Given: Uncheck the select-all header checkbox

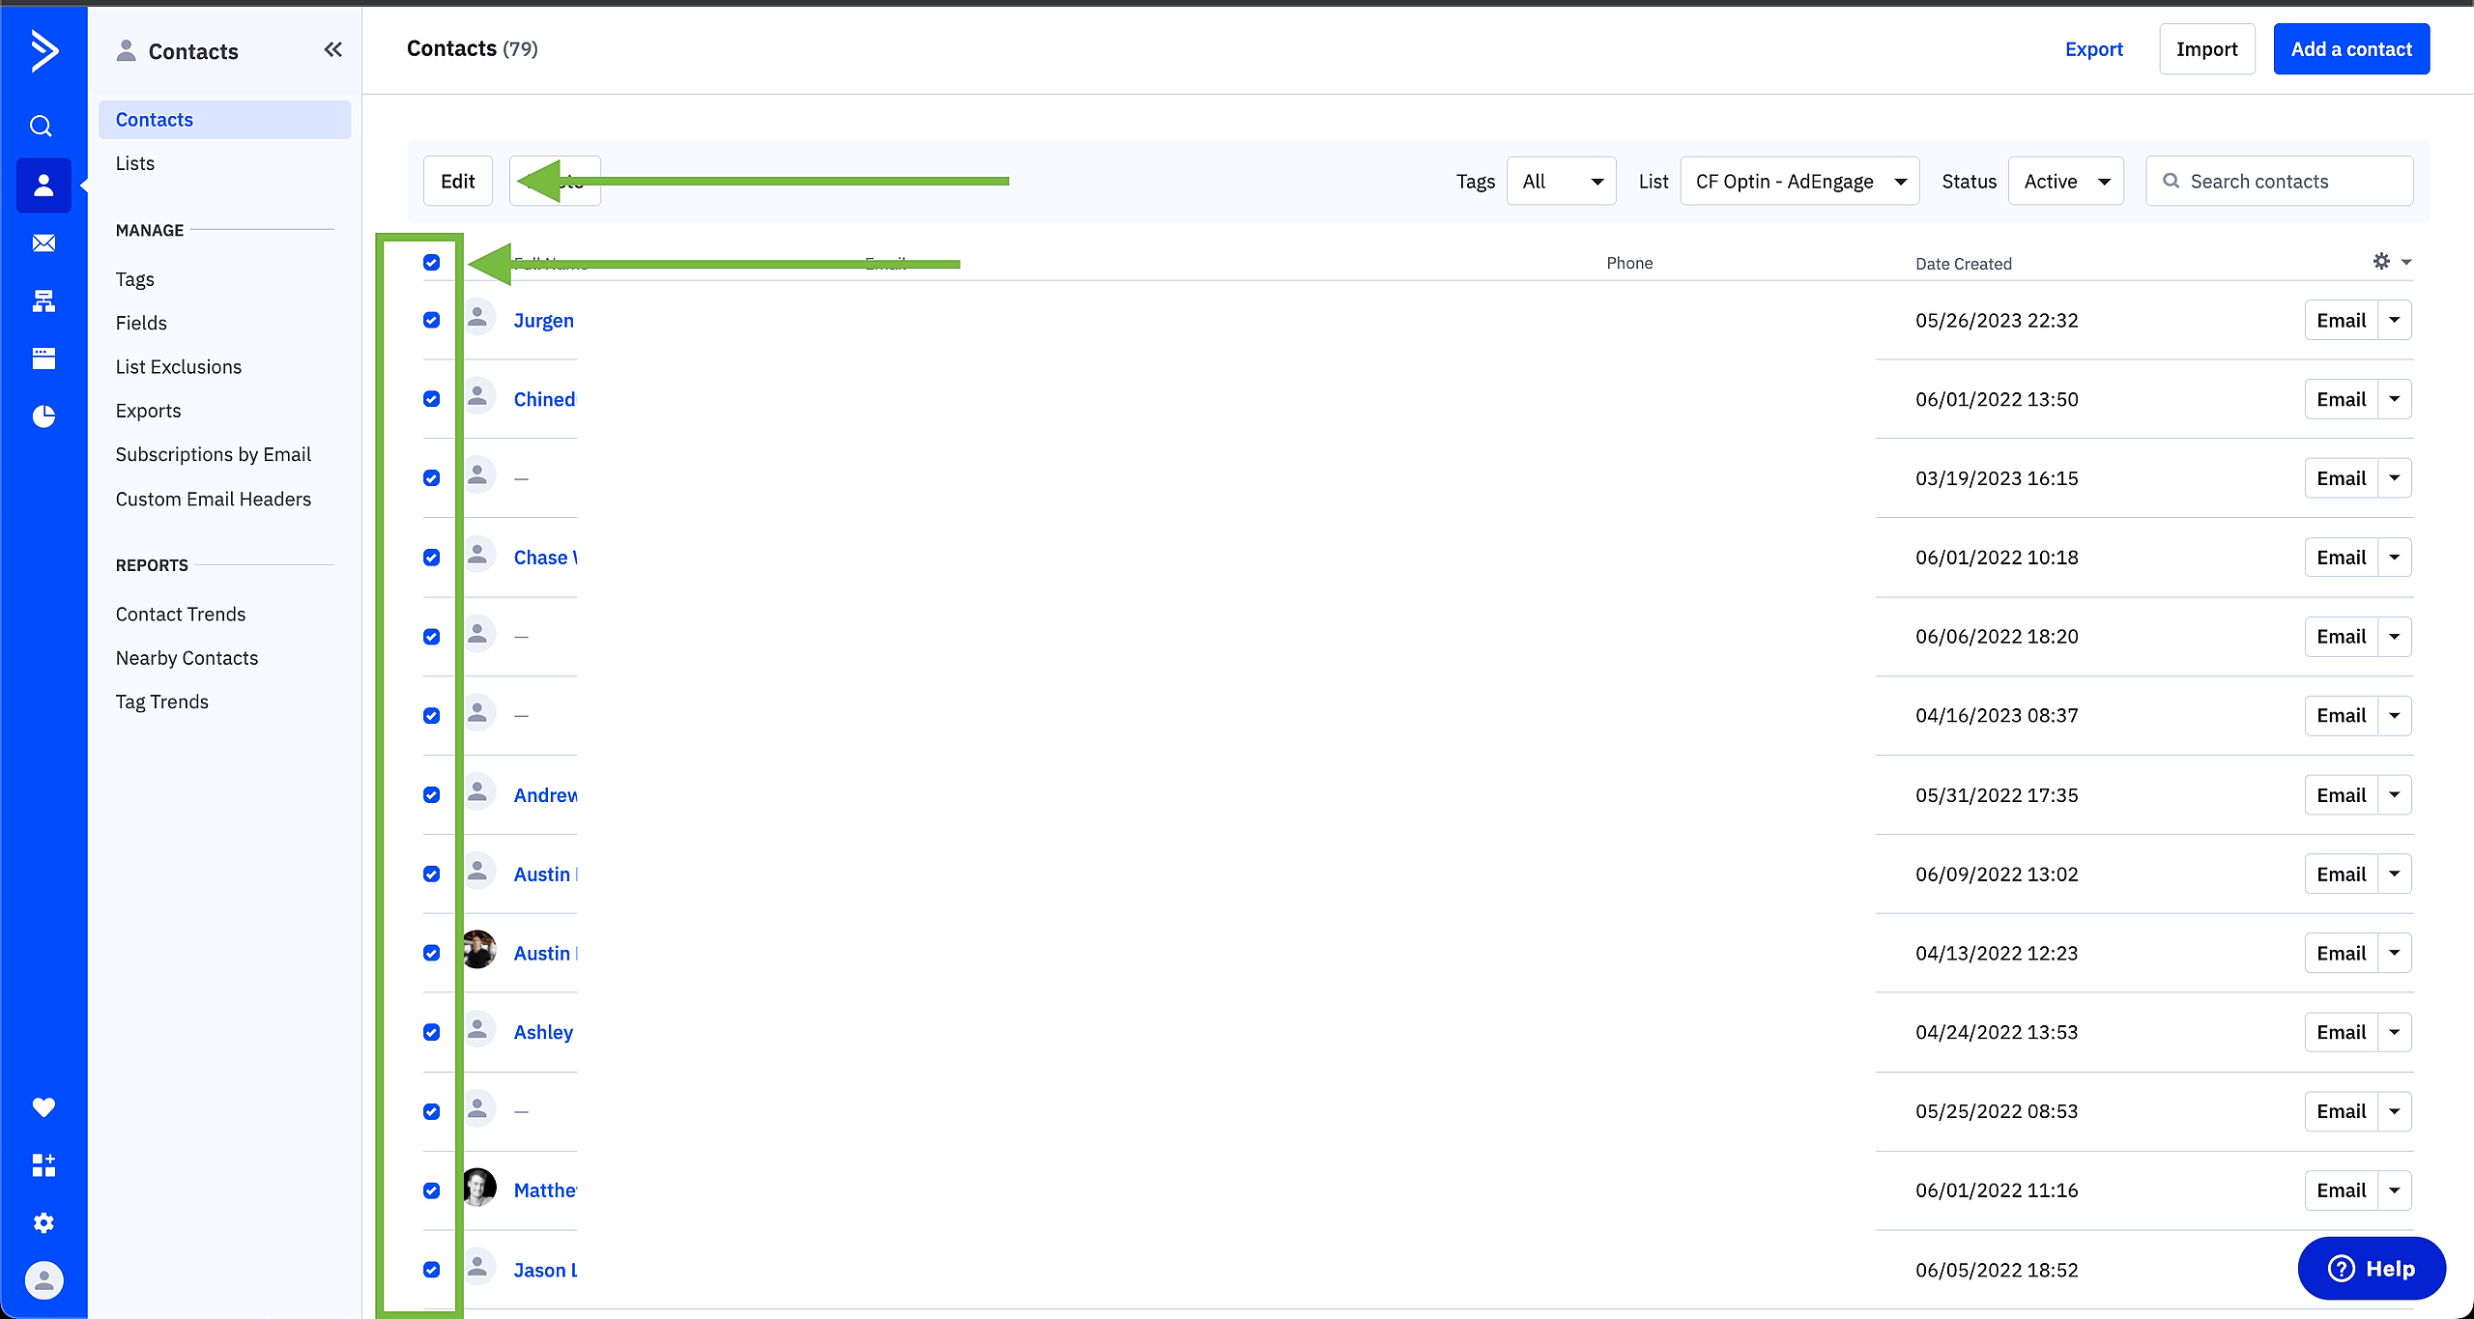Looking at the screenshot, I should pyautogui.click(x=431, y=263).
